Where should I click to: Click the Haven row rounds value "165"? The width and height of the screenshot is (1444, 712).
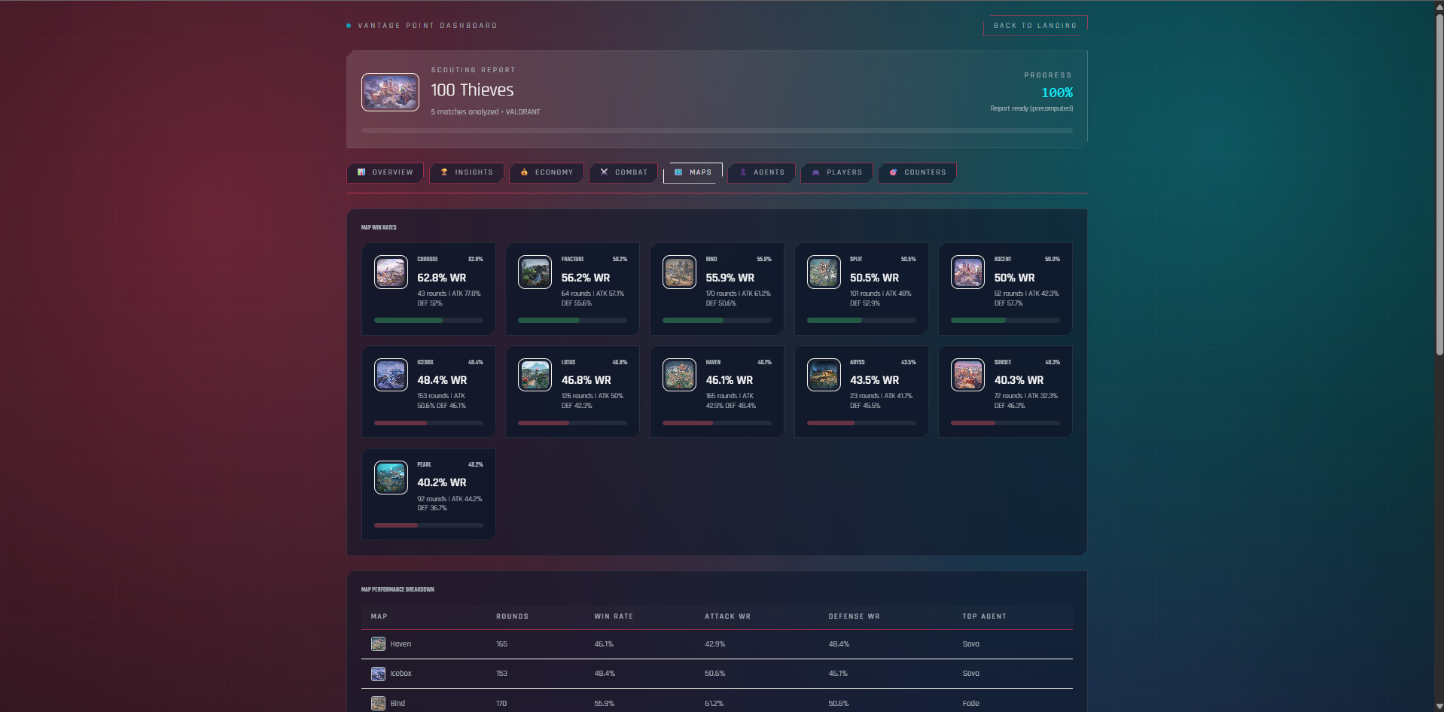coord(501,644)
